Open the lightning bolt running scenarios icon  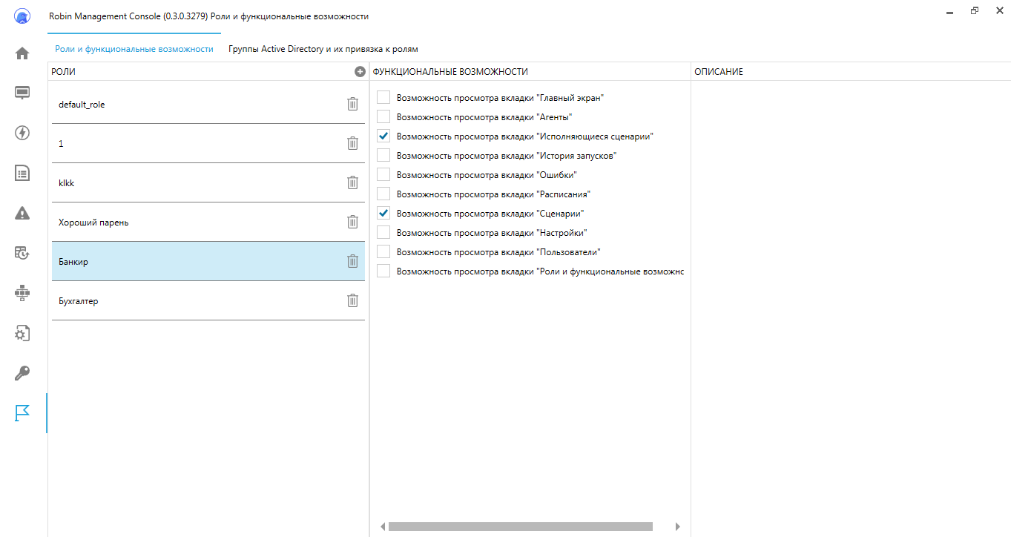click(22, 133)
